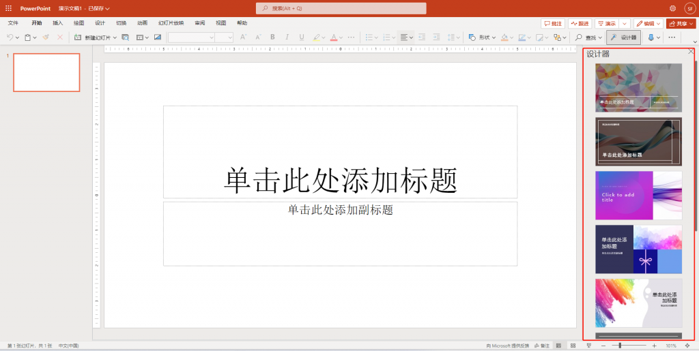Click the undo arrow icon

tap(10, 37)
